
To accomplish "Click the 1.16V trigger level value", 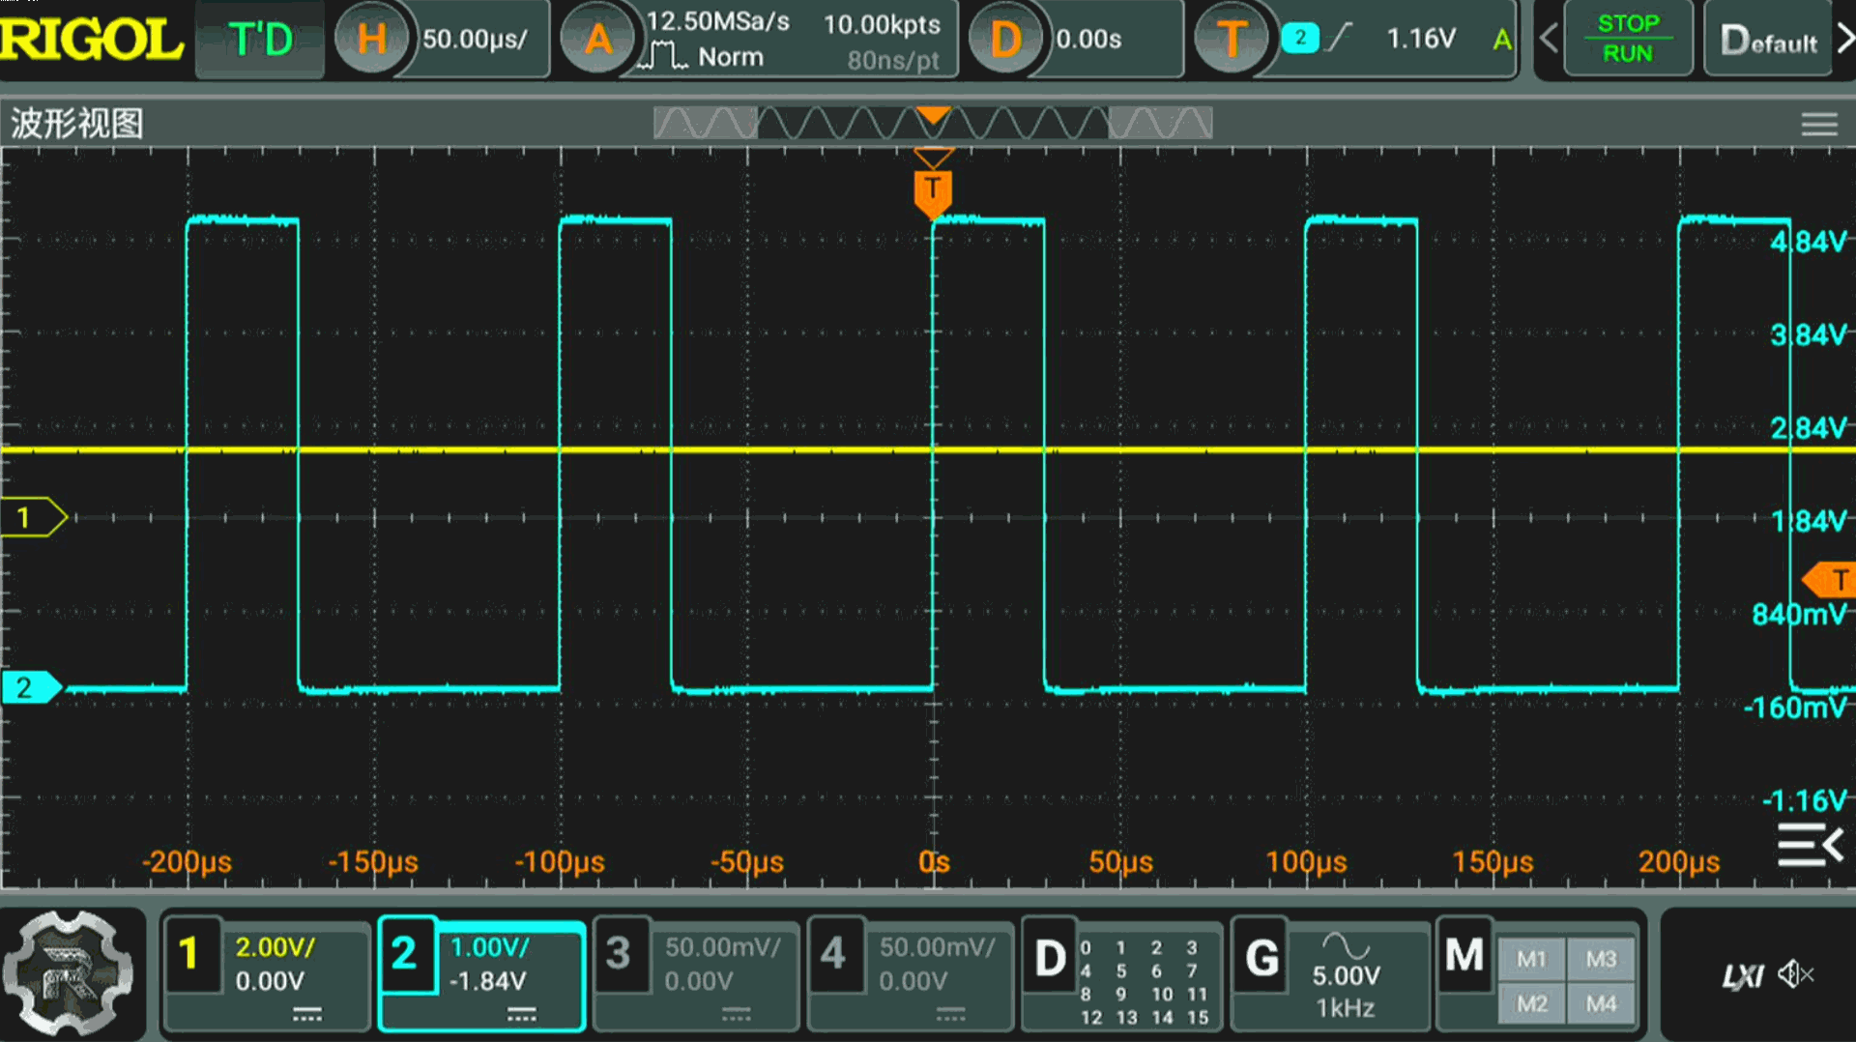I will pos(1421,38).
